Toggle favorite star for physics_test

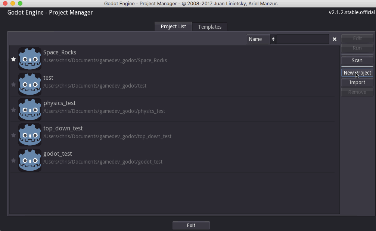point(13,110)
